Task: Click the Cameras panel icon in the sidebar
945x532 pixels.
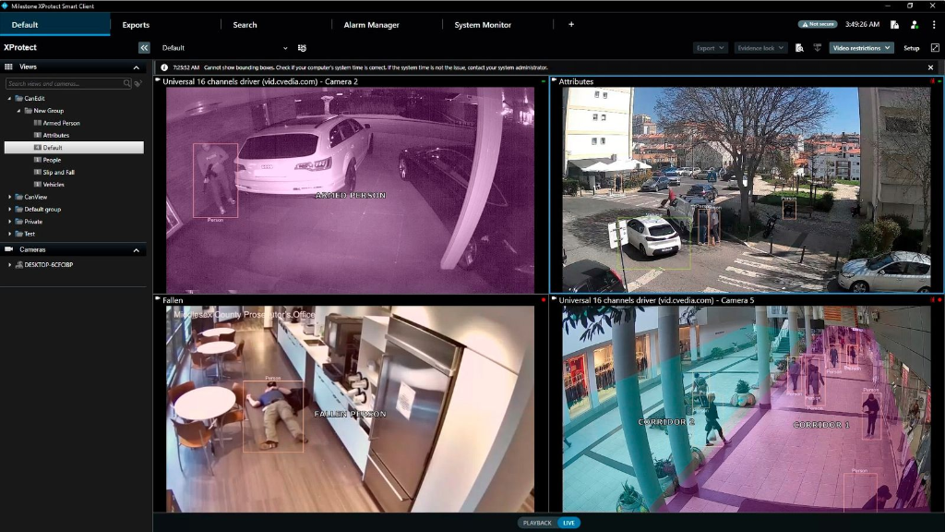Action: point(8,249)
